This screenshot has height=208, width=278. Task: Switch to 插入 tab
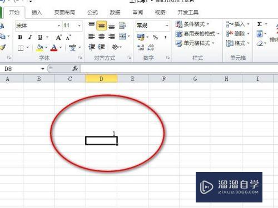37,12
